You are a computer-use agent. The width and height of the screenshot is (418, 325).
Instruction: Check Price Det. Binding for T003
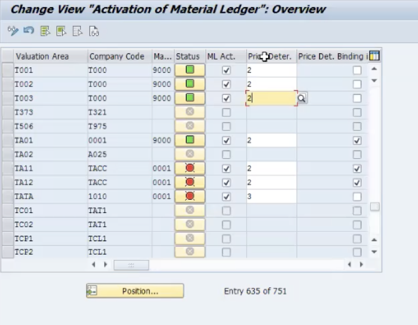pos(357,98)
